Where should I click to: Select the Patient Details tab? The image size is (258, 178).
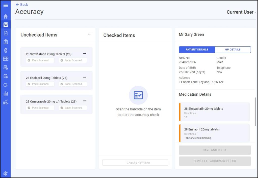[197, 50]
